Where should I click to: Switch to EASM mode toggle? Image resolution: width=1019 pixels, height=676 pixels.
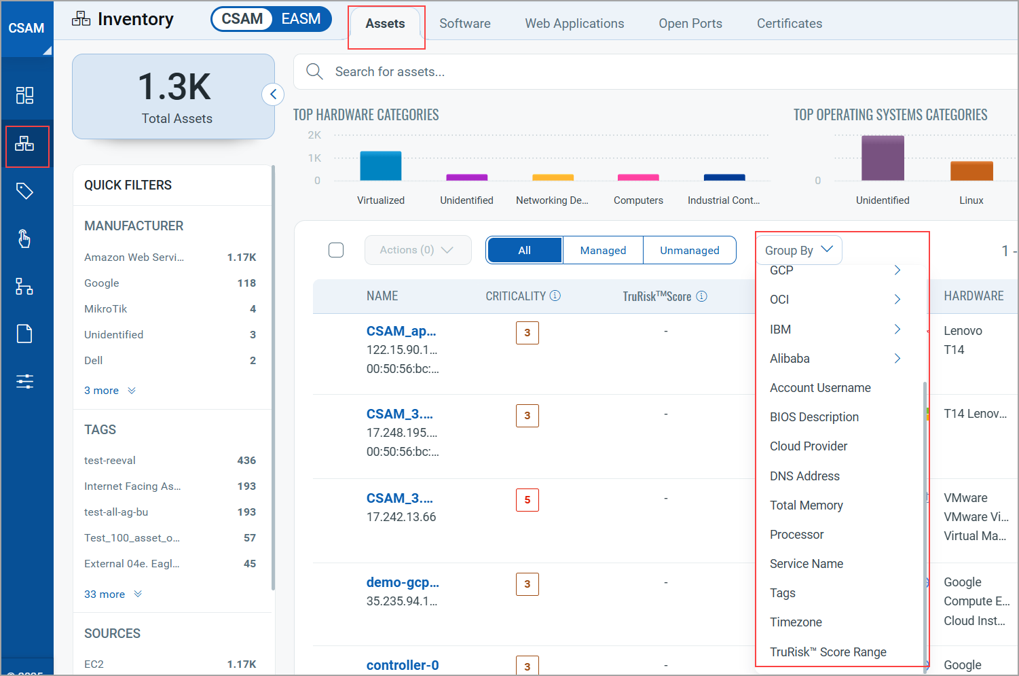coord(301,19)
